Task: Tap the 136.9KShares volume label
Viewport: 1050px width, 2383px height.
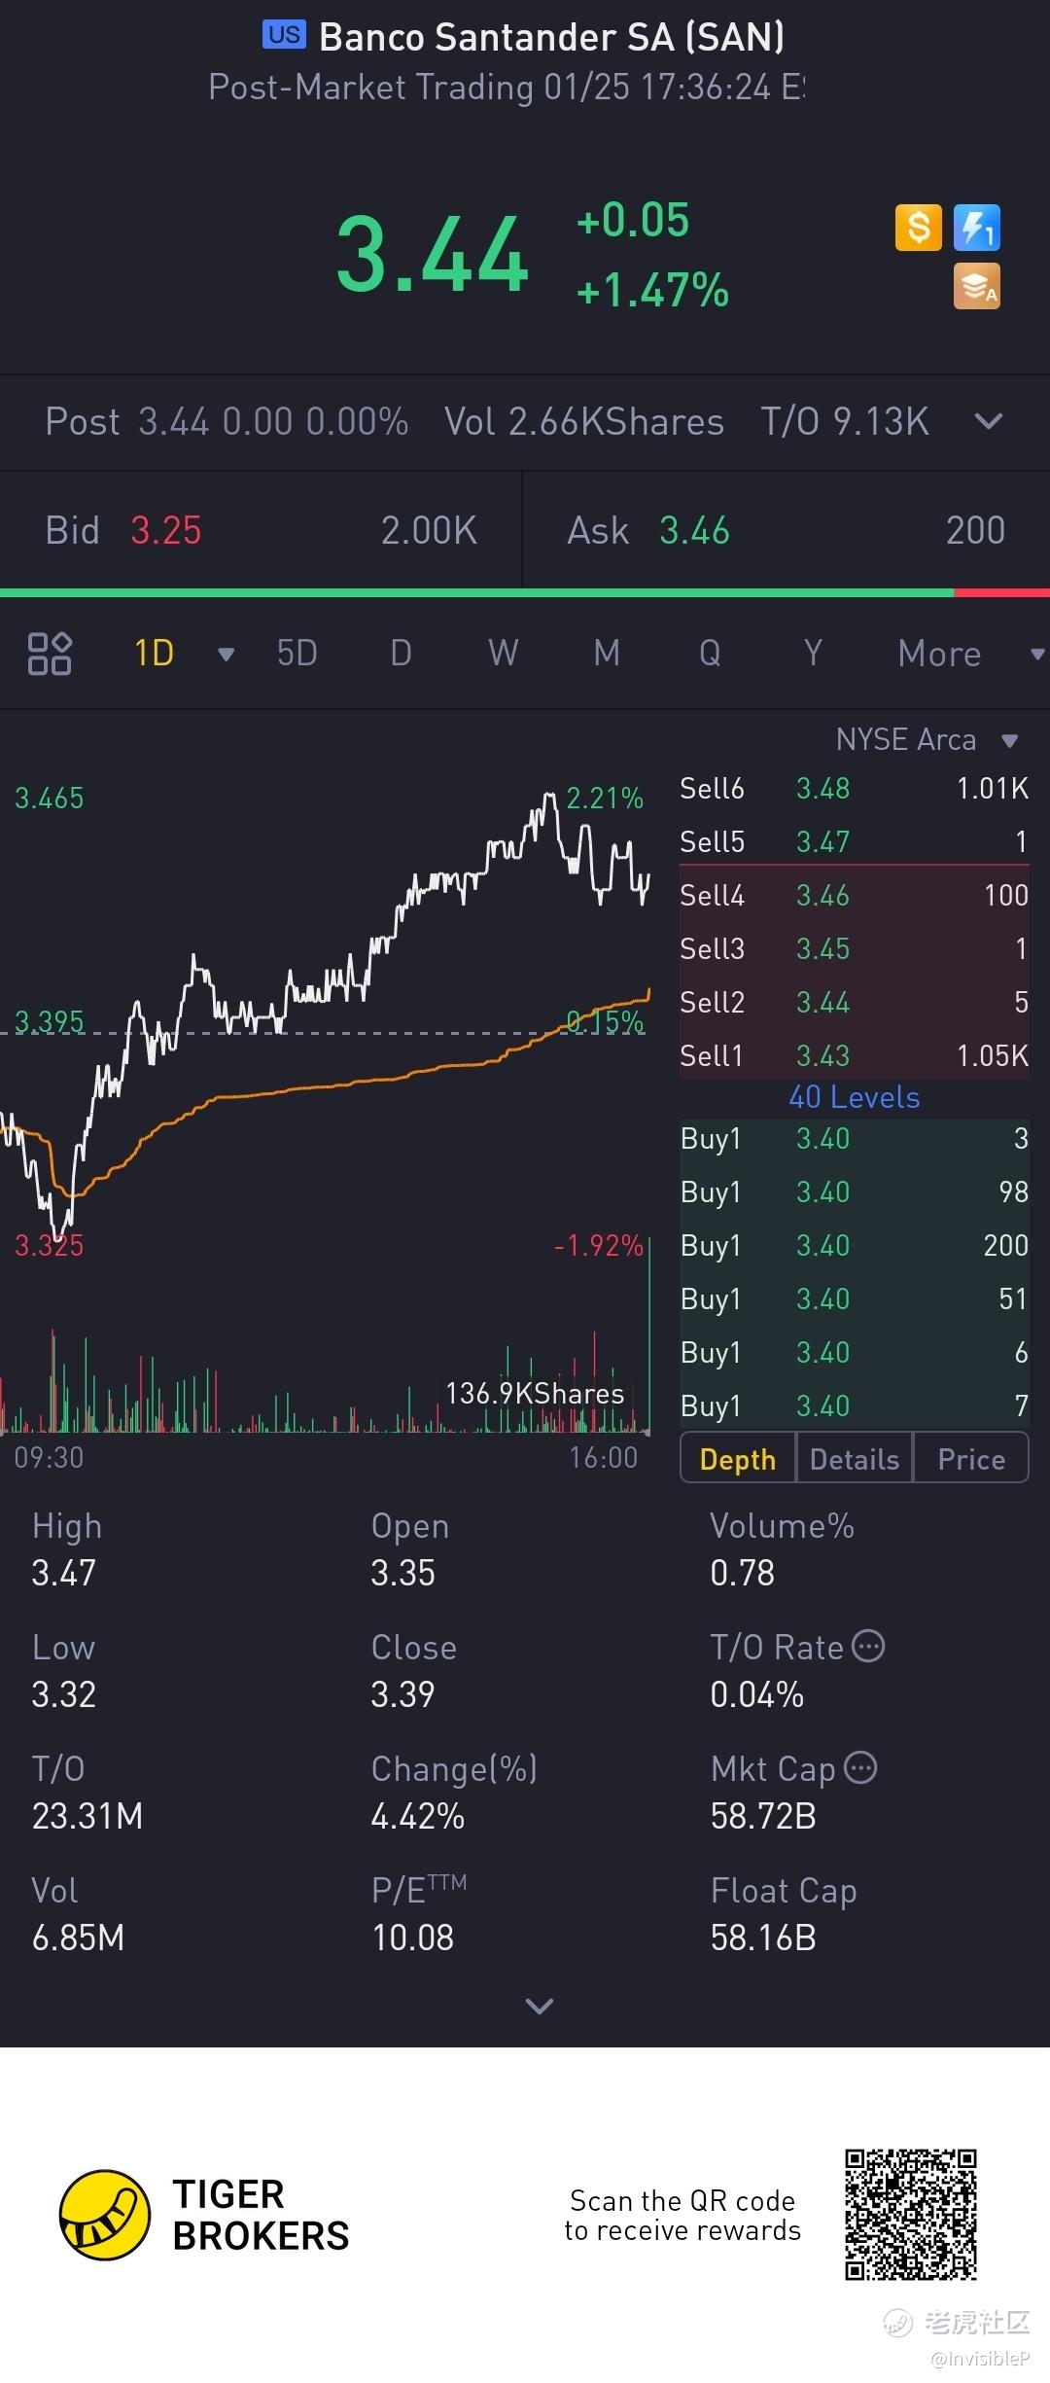Action: tap(535, 1394)
